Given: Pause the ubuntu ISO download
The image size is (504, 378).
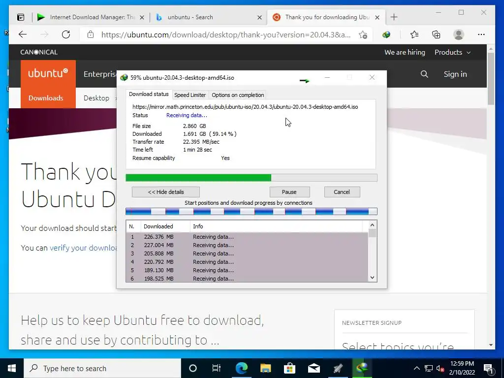Looking at the screenshot, I should [x=289, y=192].
